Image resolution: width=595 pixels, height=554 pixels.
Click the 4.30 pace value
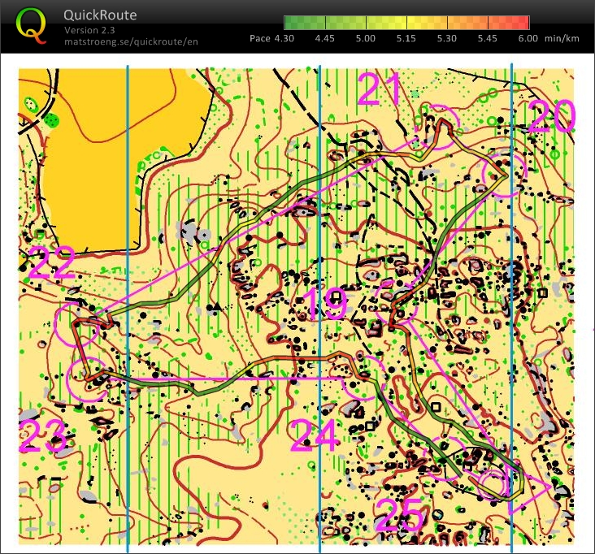(x=284, y=38)
